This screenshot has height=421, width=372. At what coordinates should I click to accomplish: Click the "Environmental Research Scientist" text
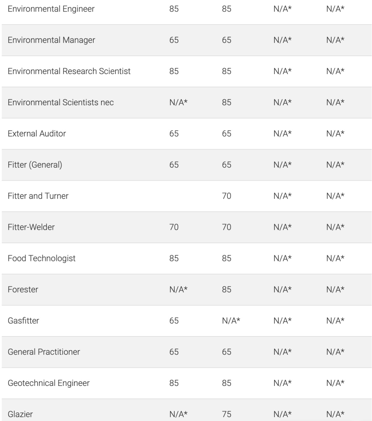click(x=69, y=71)
